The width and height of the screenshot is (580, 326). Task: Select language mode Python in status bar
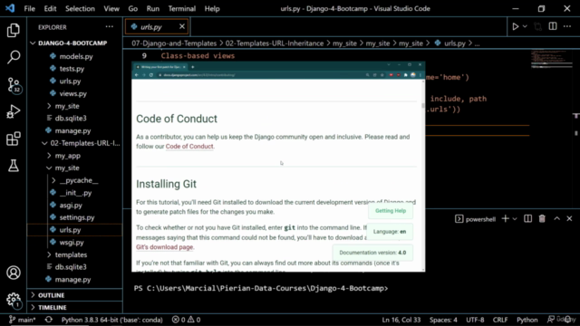pyautogui.click(x=527, y=320)
